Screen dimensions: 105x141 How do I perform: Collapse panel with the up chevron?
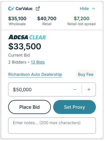tap(94, 9)
